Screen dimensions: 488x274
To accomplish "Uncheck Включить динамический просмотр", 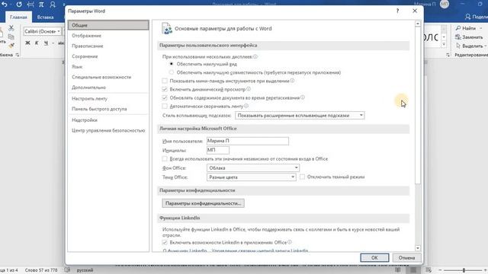I will pos(165,89).
